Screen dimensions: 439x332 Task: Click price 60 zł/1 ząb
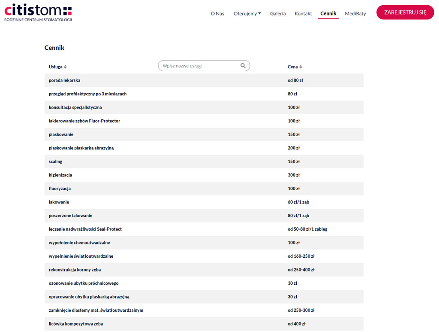pos(298,202)
